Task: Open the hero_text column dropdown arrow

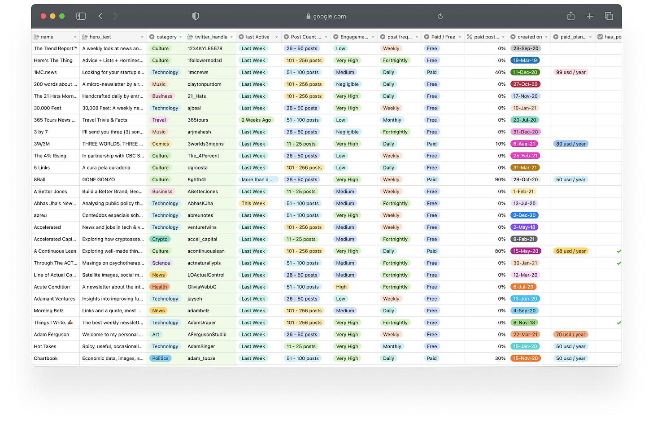Action: coord(142,37)
